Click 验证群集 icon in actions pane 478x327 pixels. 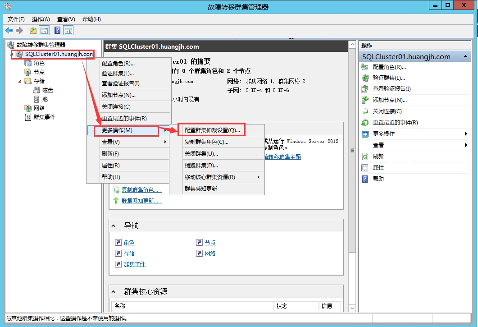[x=365, y=78]
